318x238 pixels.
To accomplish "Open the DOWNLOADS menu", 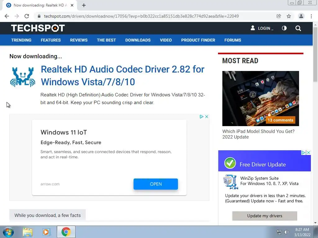I will (x=138, y=40).
